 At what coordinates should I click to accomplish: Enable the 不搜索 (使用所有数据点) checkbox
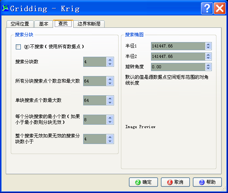18,47
